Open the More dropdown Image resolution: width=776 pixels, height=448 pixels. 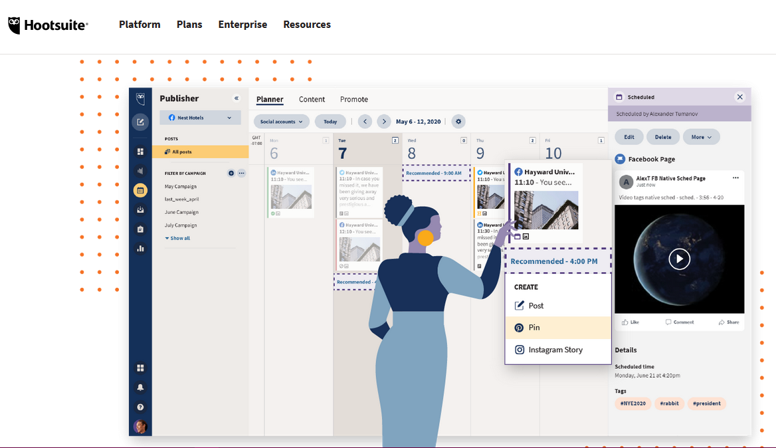(x=702, y=137)
